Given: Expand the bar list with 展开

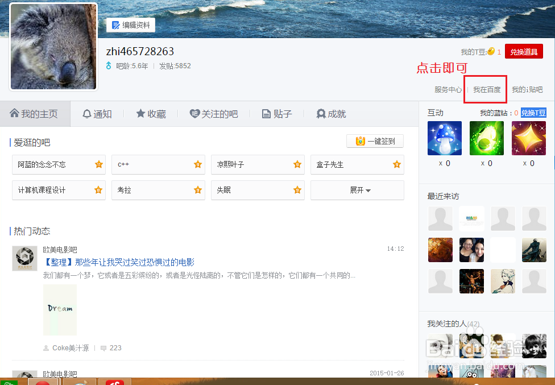Looking at the screenshot, I should (357, 190).
